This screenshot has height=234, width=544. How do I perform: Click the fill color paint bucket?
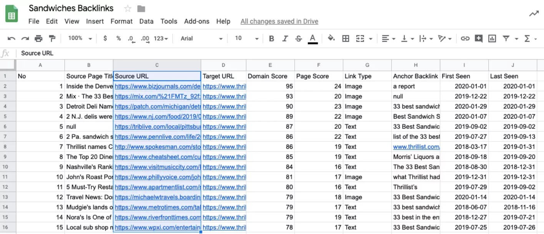click(x=331, y=38)
